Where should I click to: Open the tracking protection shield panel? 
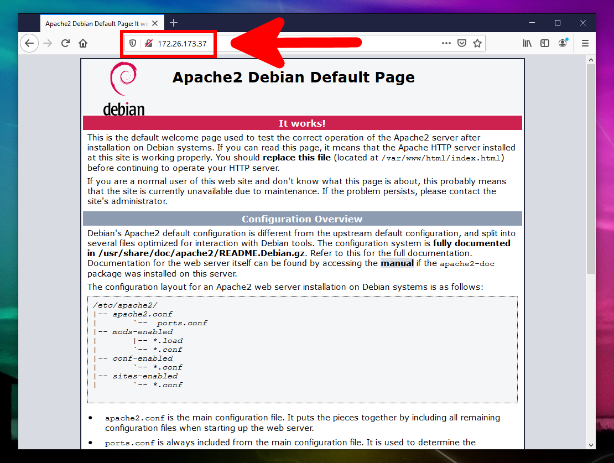133,43
